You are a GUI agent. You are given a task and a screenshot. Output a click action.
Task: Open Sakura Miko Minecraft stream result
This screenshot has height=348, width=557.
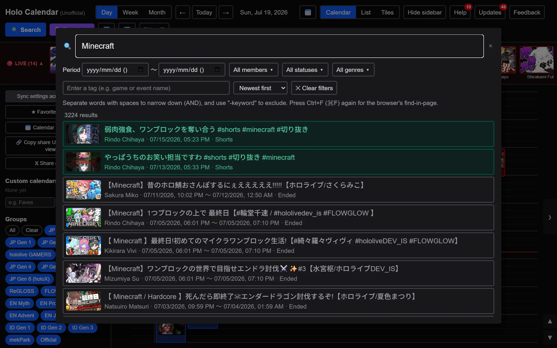278,190
